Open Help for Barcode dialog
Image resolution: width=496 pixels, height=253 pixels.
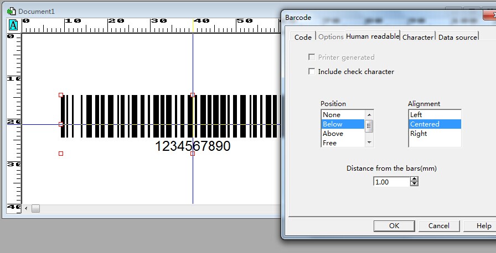481,226
